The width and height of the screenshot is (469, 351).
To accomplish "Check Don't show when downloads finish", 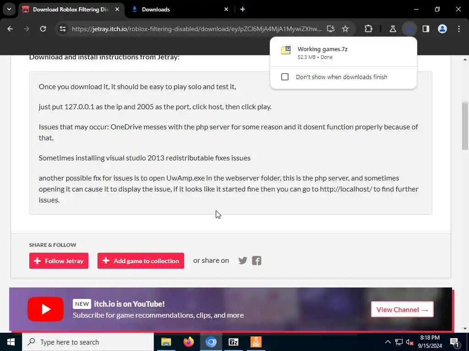I will pos(285,77).
